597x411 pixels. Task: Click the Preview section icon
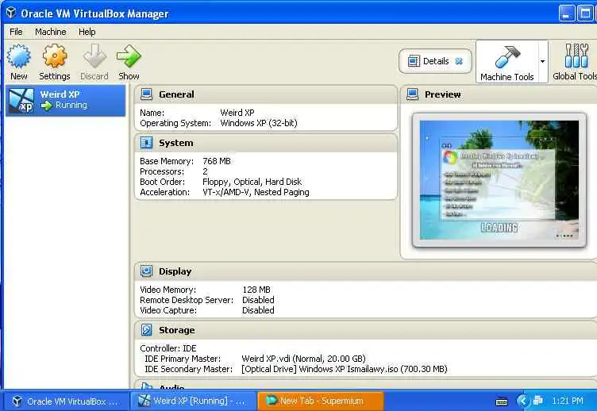(x=412, y=94)
